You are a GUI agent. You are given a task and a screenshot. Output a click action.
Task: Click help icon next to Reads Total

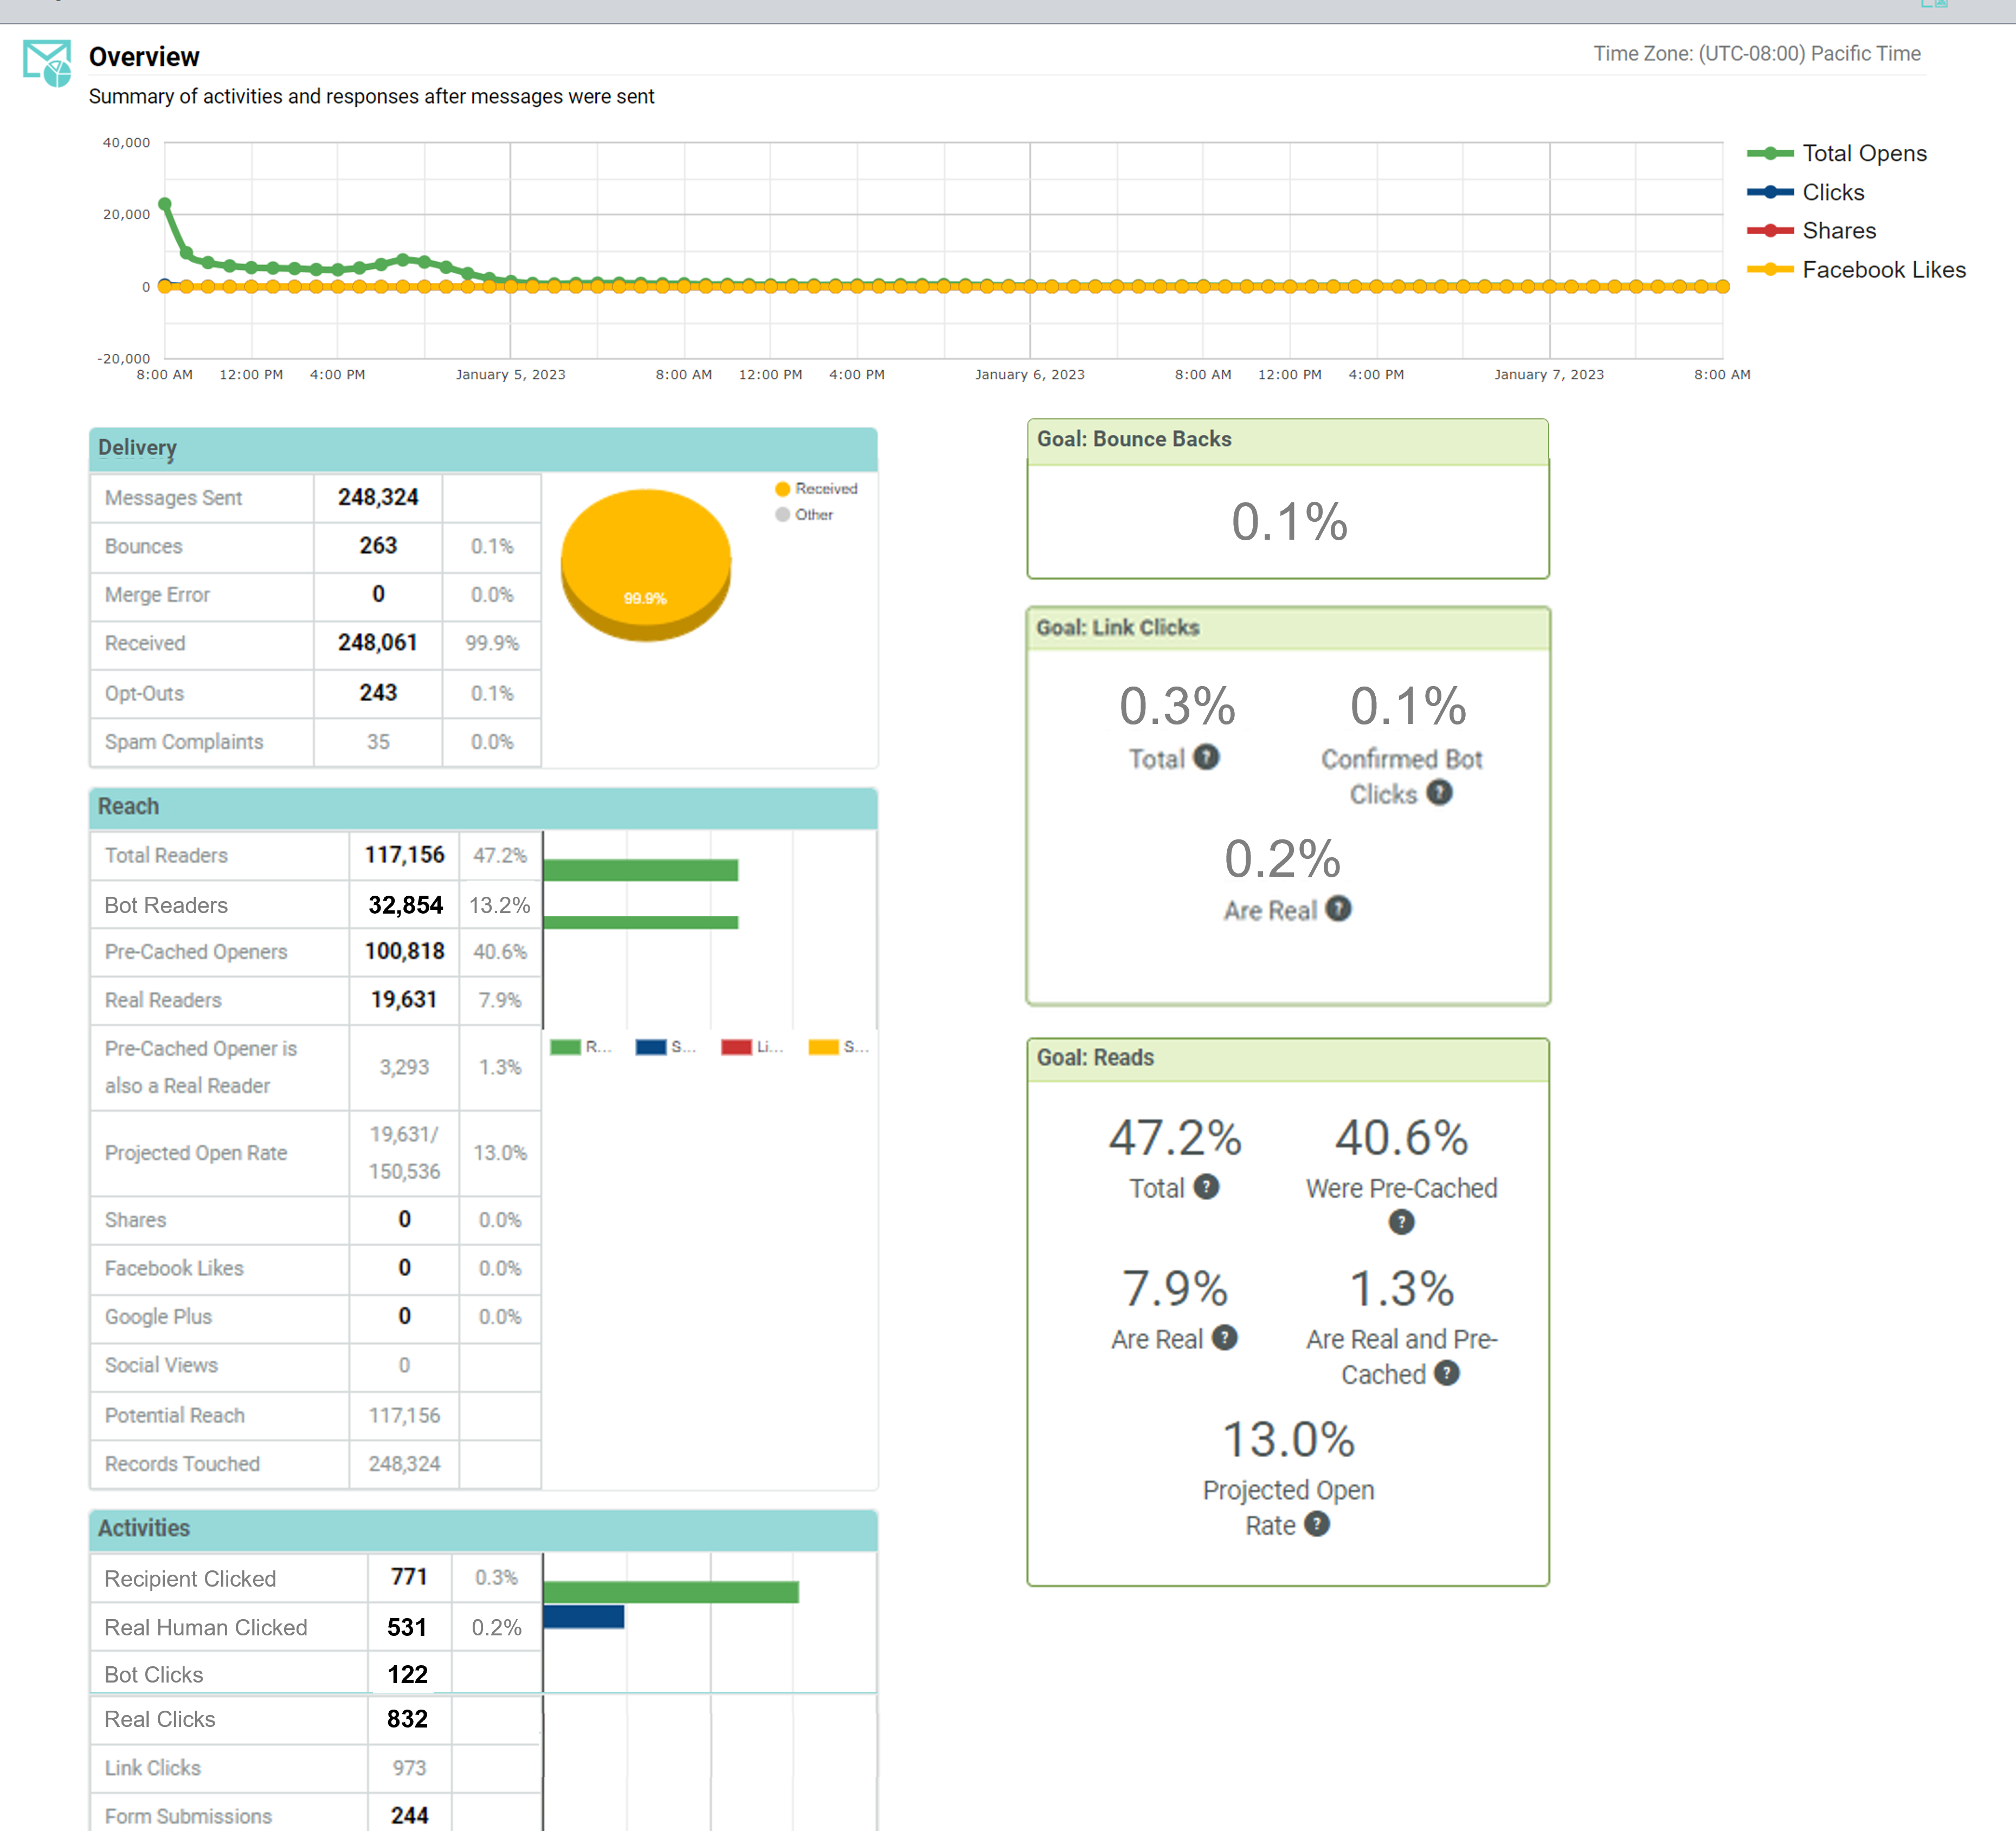pos(1206,1186)
